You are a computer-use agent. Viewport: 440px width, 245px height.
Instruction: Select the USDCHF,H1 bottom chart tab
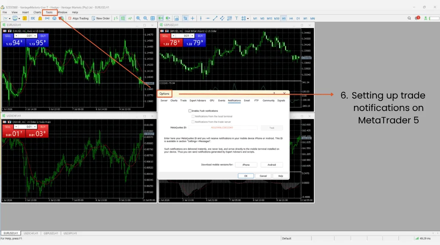tap(31, 233)
